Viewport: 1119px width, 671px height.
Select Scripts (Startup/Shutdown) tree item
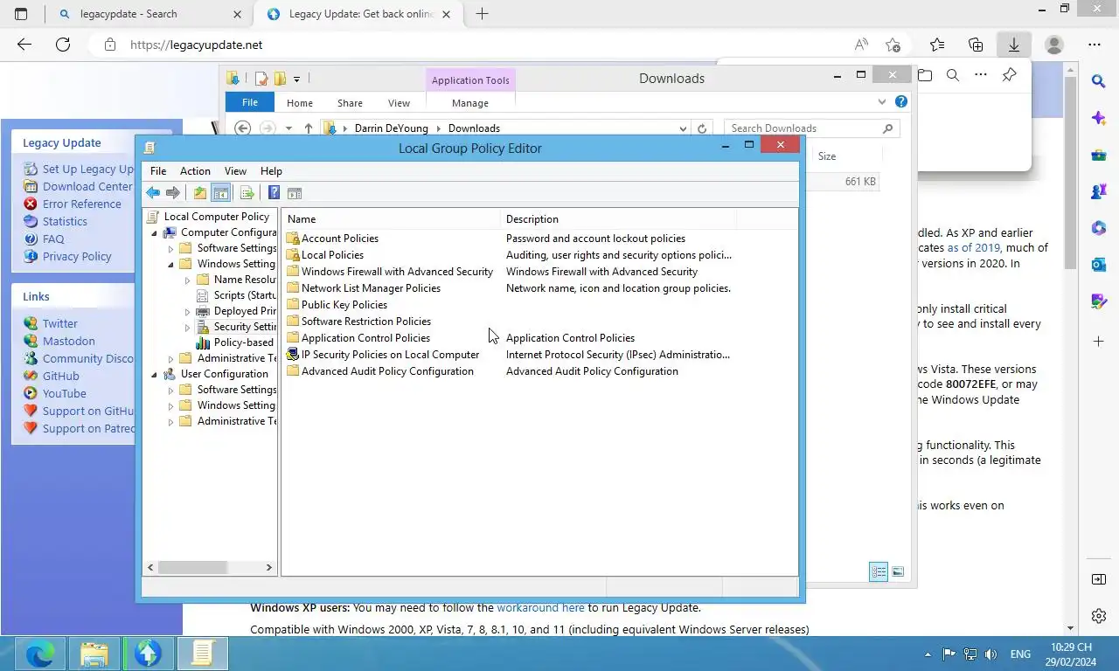245,295
